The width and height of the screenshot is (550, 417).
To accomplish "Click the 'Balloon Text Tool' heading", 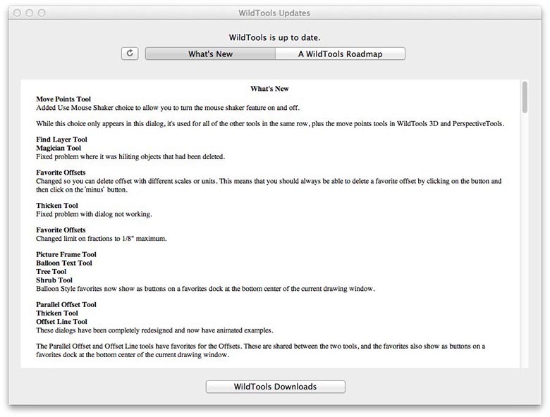I will click(64, 263).
